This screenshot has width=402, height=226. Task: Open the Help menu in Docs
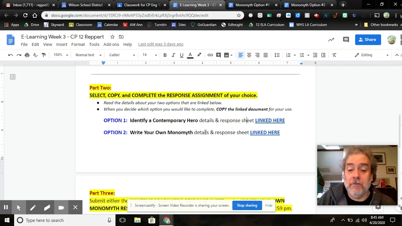[x=128, y=44]
